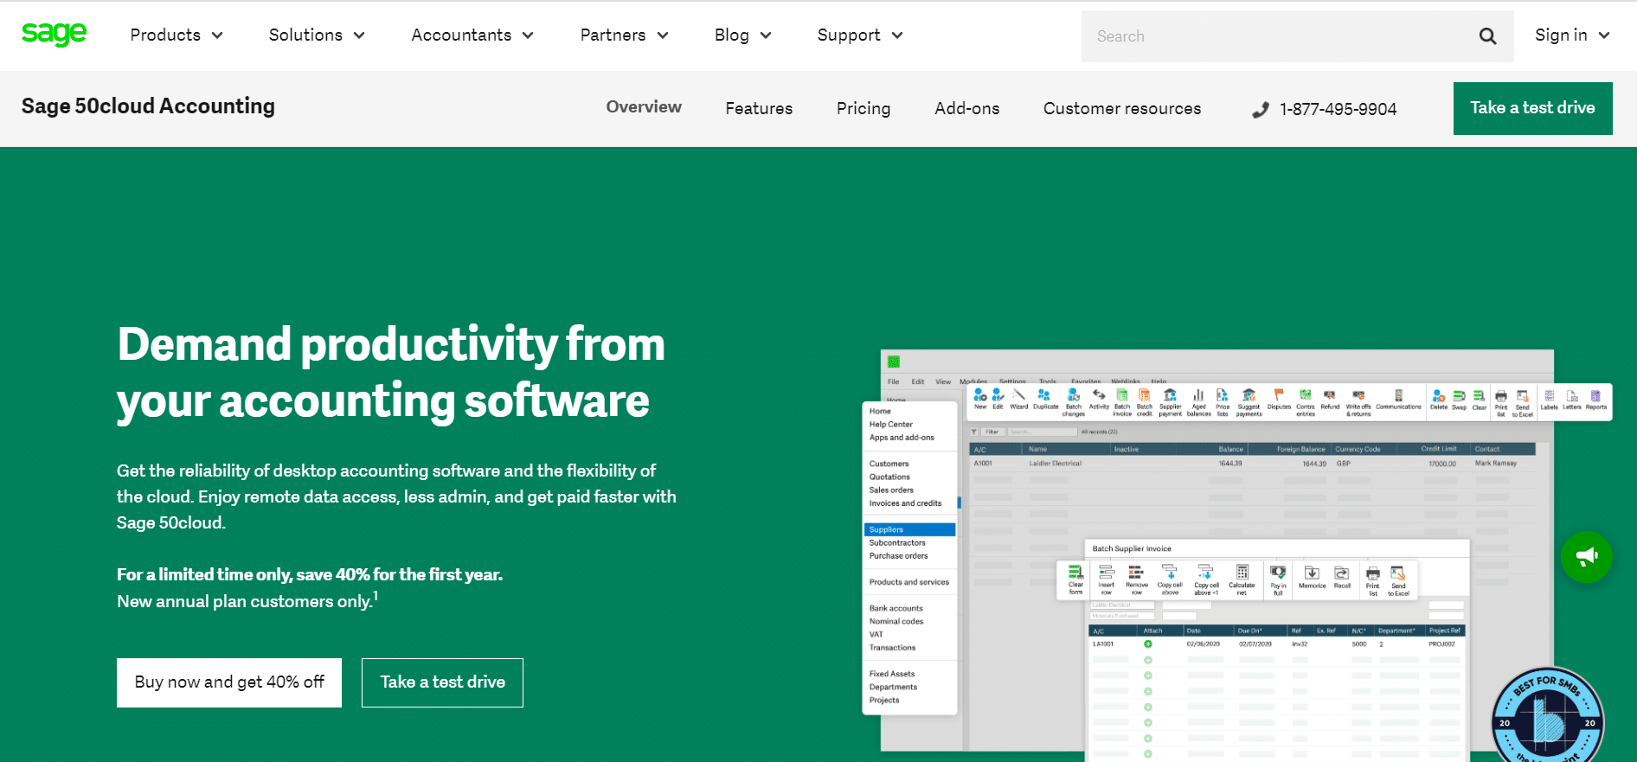This screenshot has height=762, width=1637.
Task: Open the Pricing tab
Action: click(863, 108)
